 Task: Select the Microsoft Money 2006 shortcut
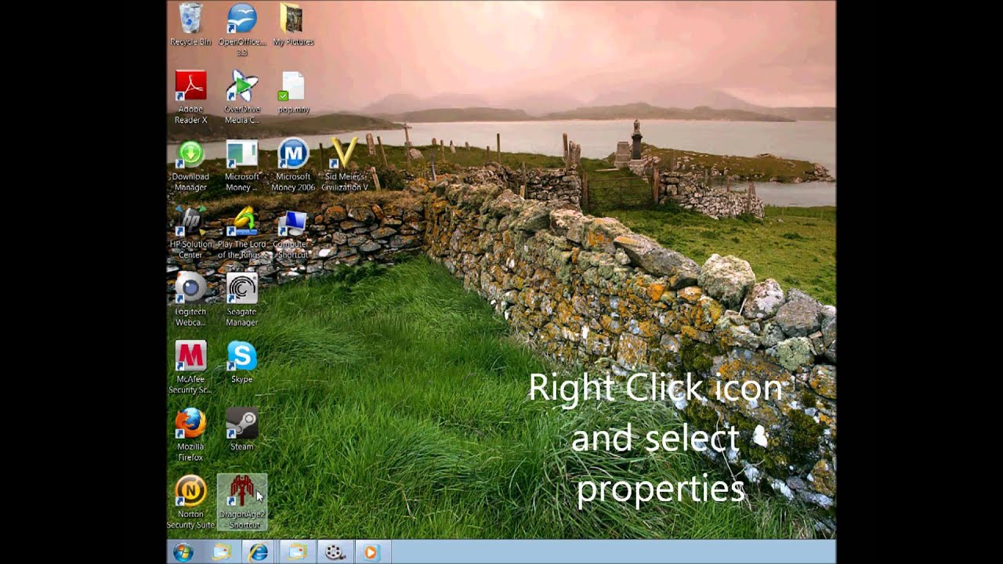[x=293, y=164]
